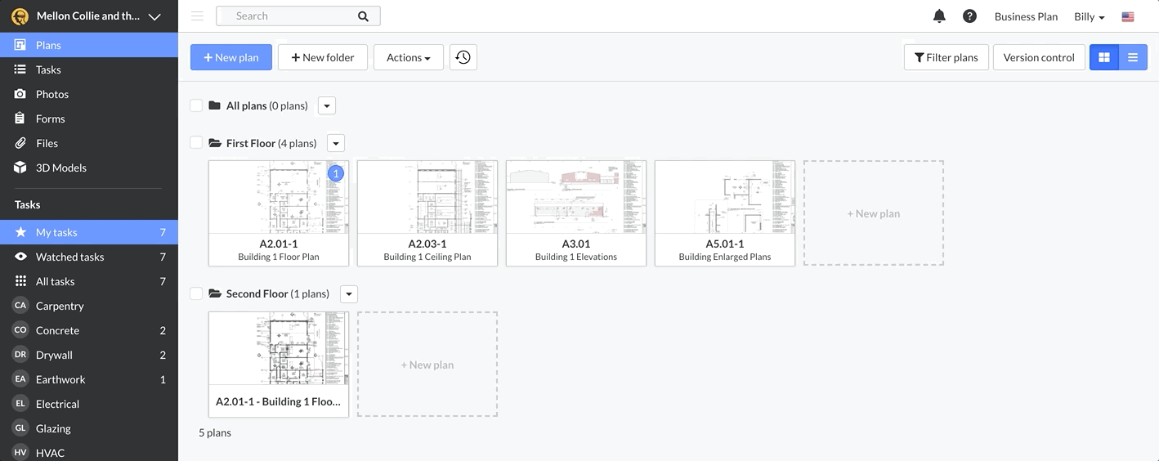
Task: Click the Watched tasks eye icon
Action: pos(20,257)
